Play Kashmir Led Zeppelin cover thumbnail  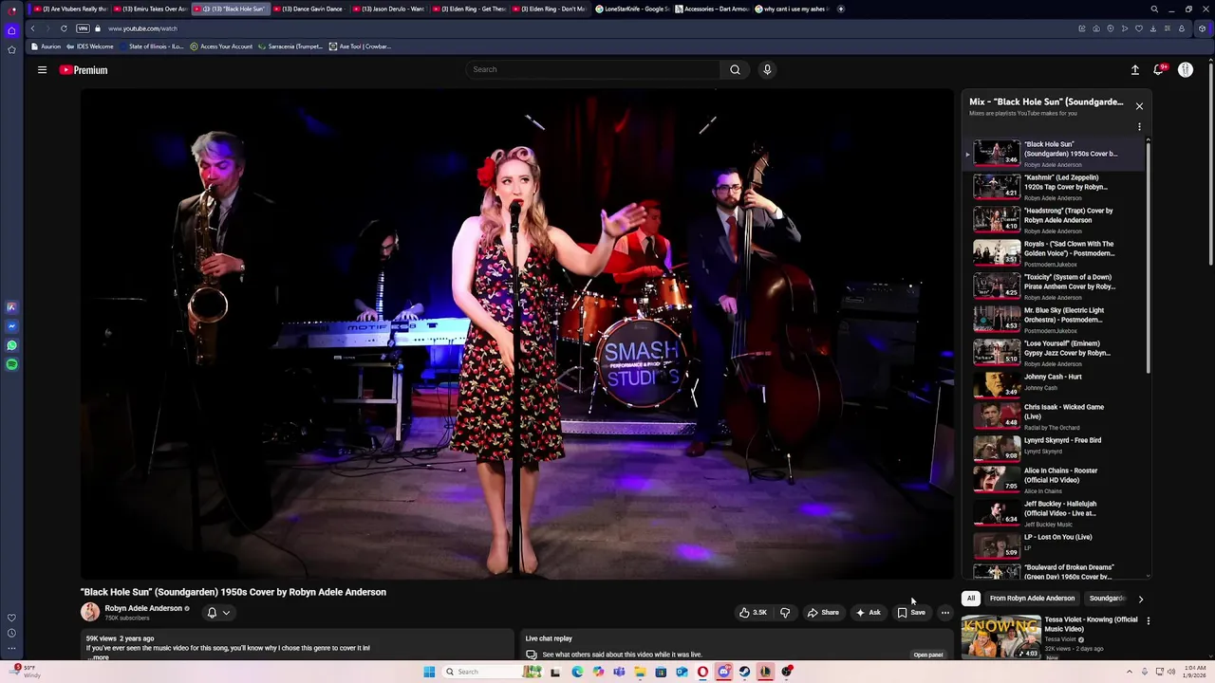click(x=997, y=186)
